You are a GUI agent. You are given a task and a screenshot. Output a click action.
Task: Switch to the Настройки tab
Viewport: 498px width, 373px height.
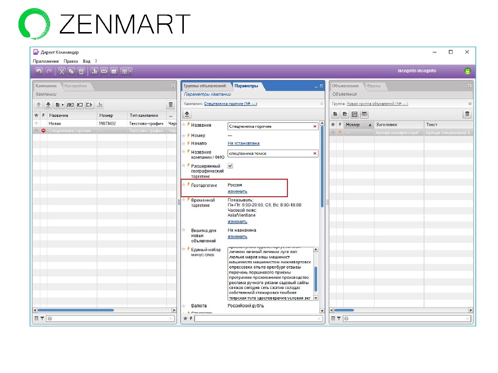[75, 86]
